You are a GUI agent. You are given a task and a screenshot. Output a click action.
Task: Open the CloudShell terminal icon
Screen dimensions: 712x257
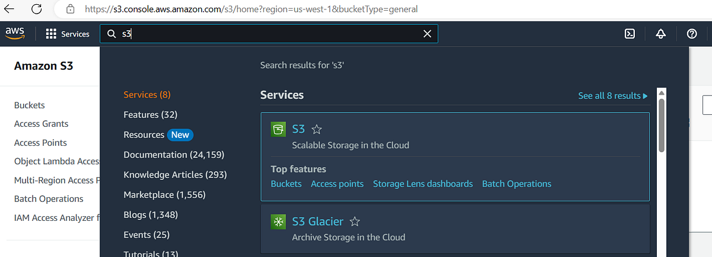point(630,34)
